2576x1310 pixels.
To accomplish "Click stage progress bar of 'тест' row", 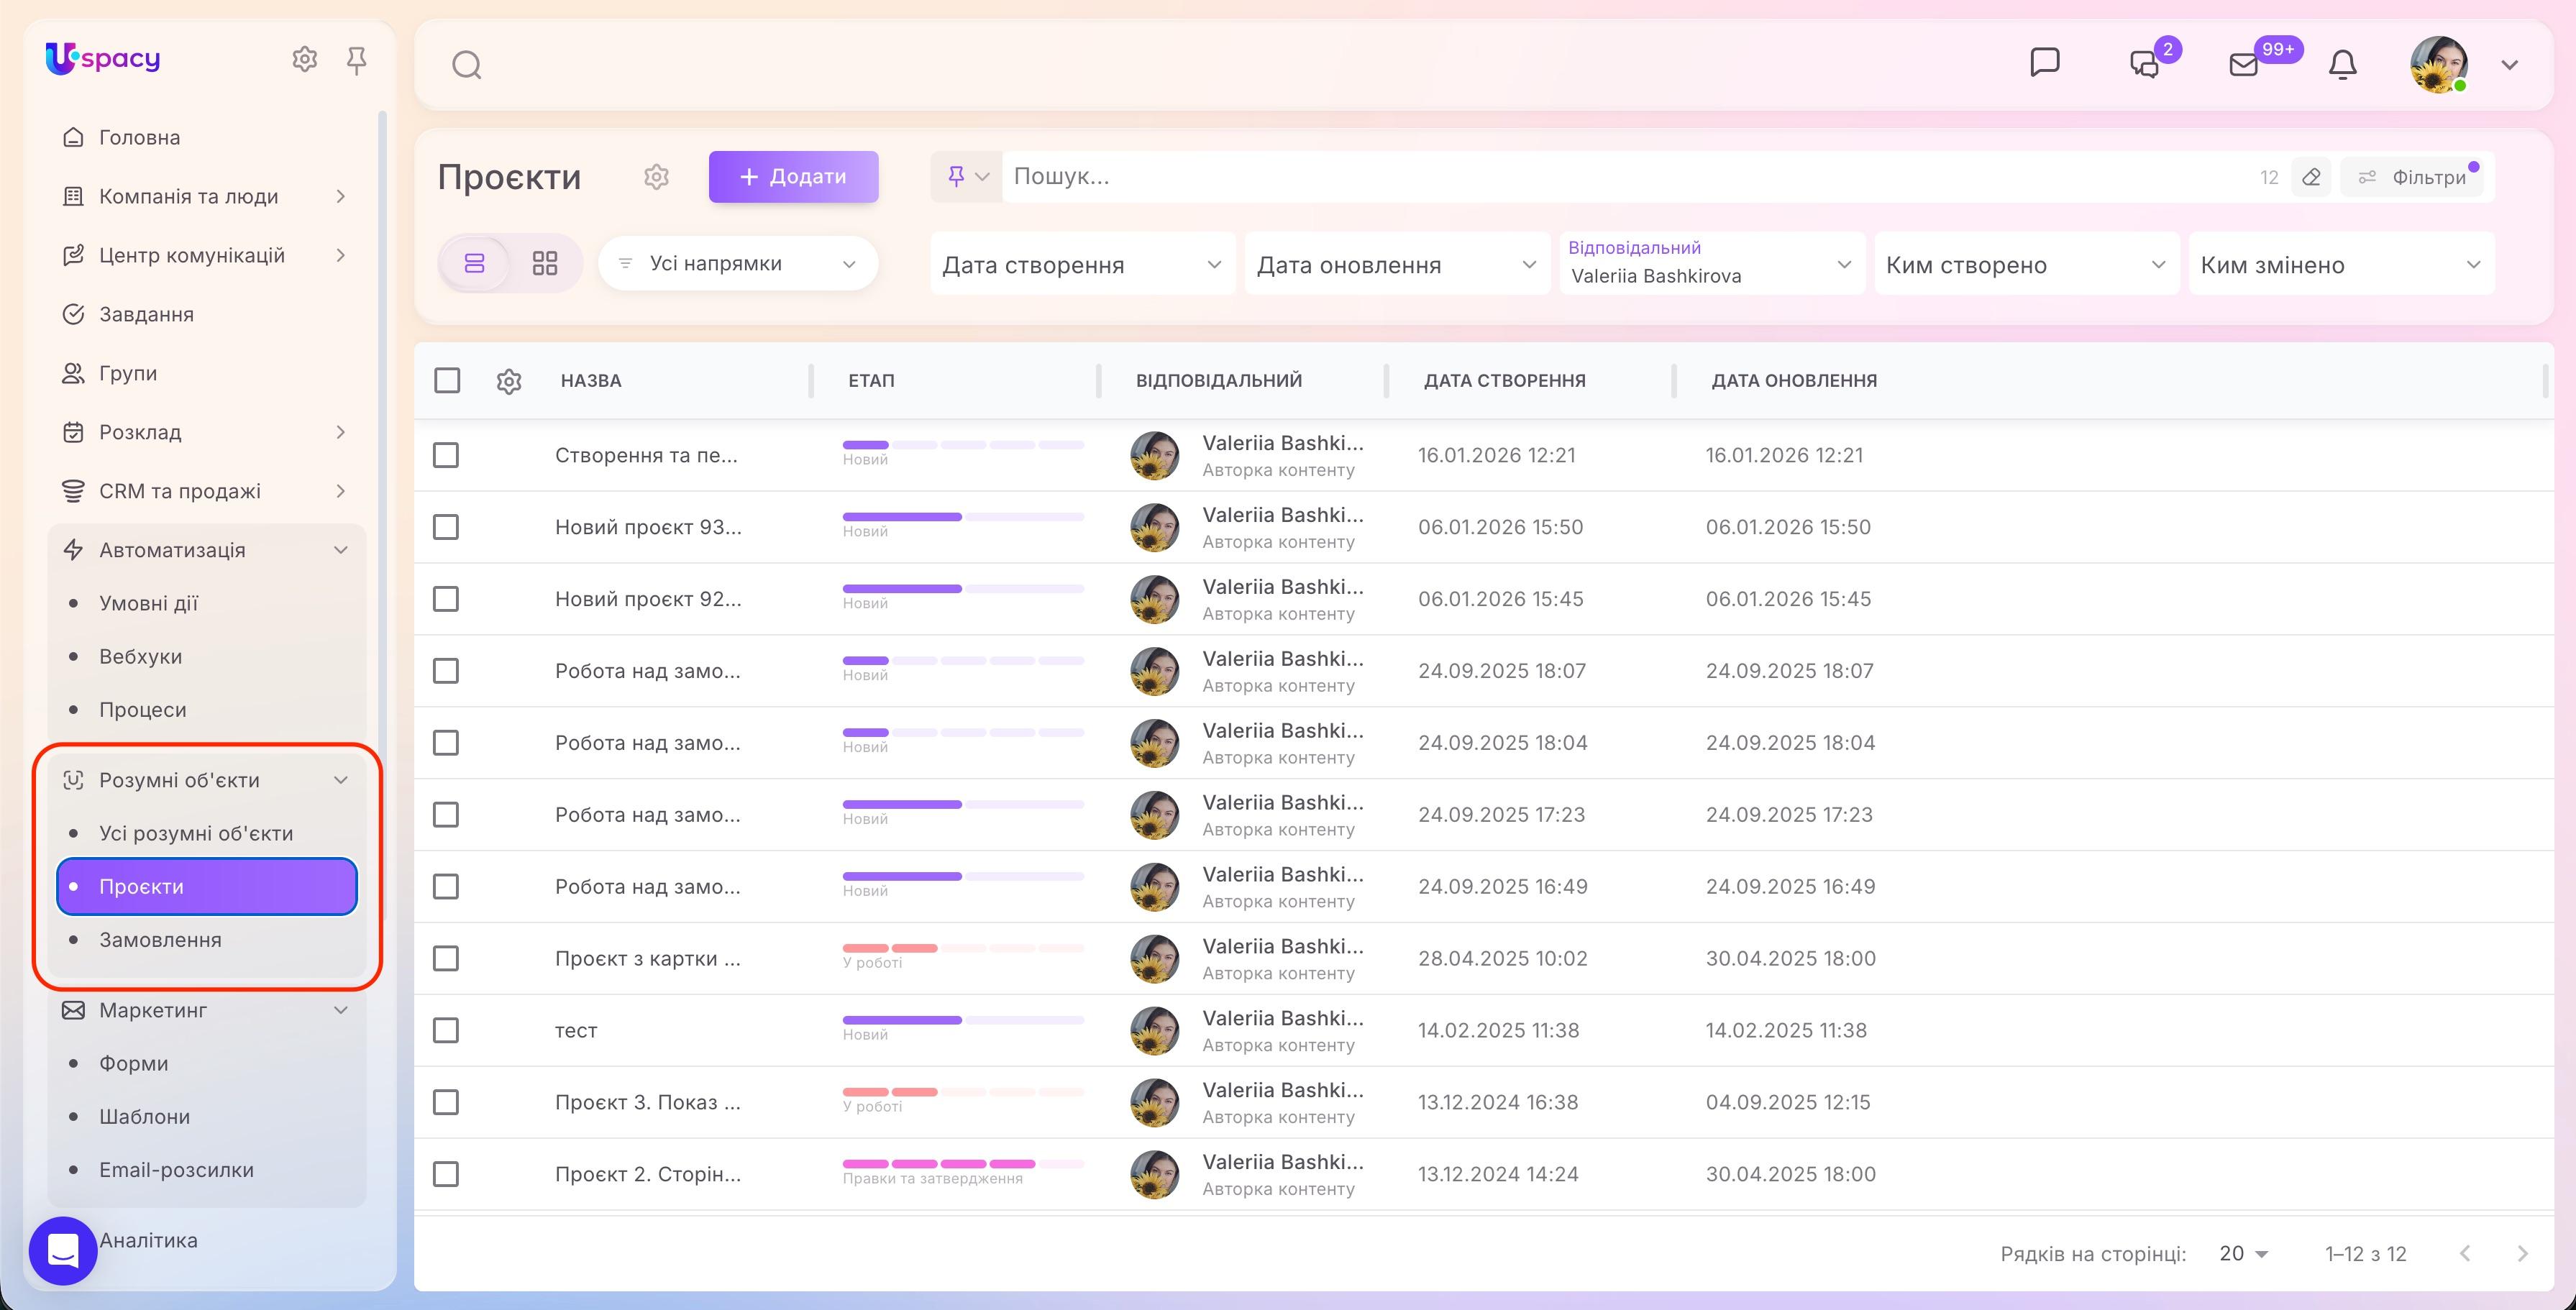I will click(963, 1020).
